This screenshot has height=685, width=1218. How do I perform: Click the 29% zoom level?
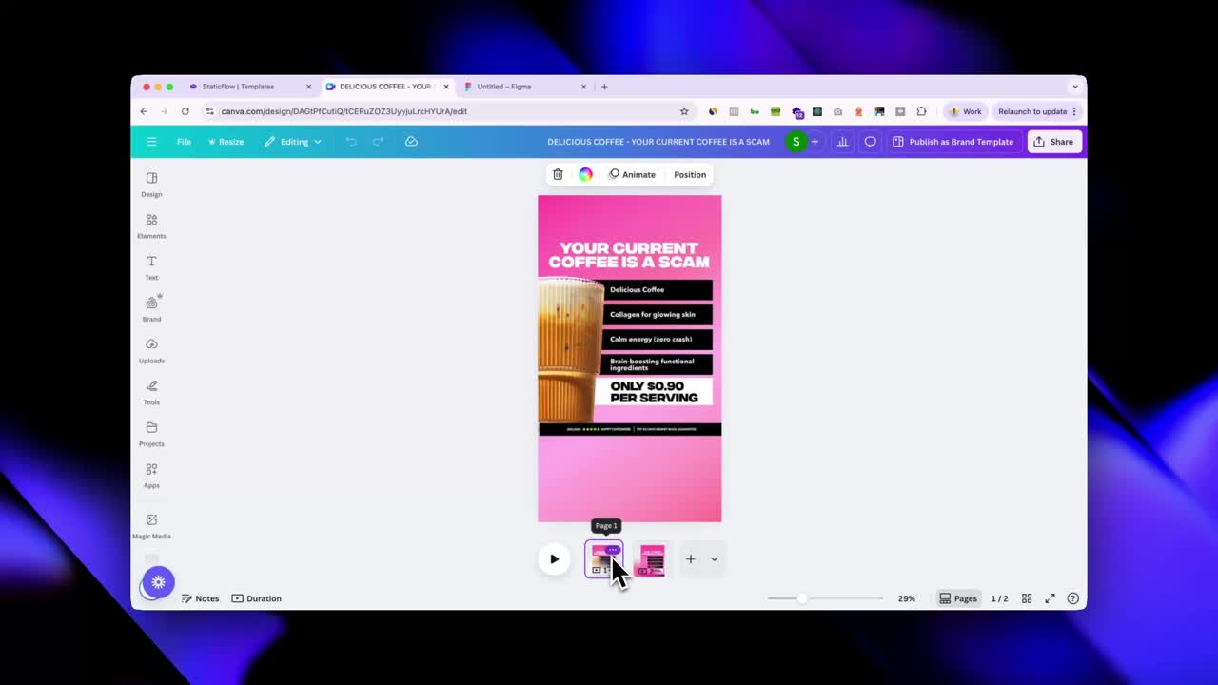(907, 598)
